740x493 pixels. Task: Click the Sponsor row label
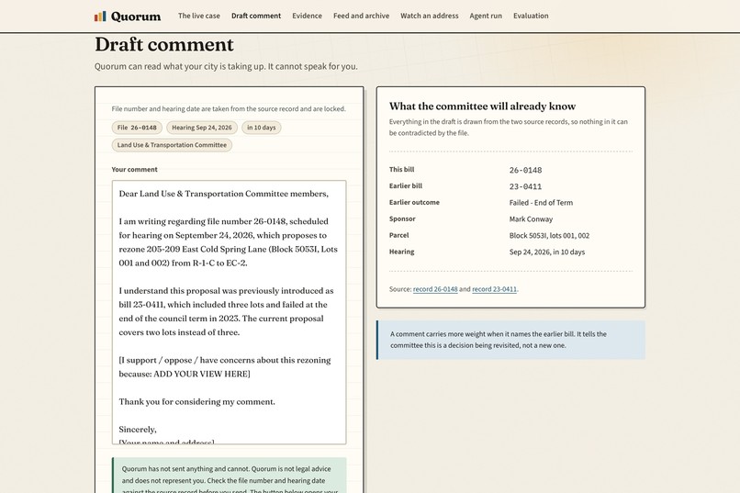pos(402,218)
